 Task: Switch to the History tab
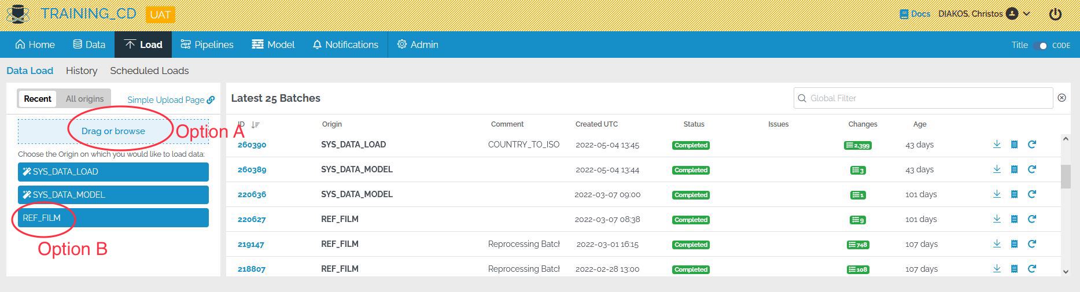coord(82,71)
